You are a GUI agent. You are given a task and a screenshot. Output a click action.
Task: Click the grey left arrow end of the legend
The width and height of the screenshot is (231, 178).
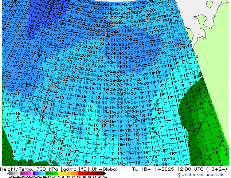pos(8,173)
